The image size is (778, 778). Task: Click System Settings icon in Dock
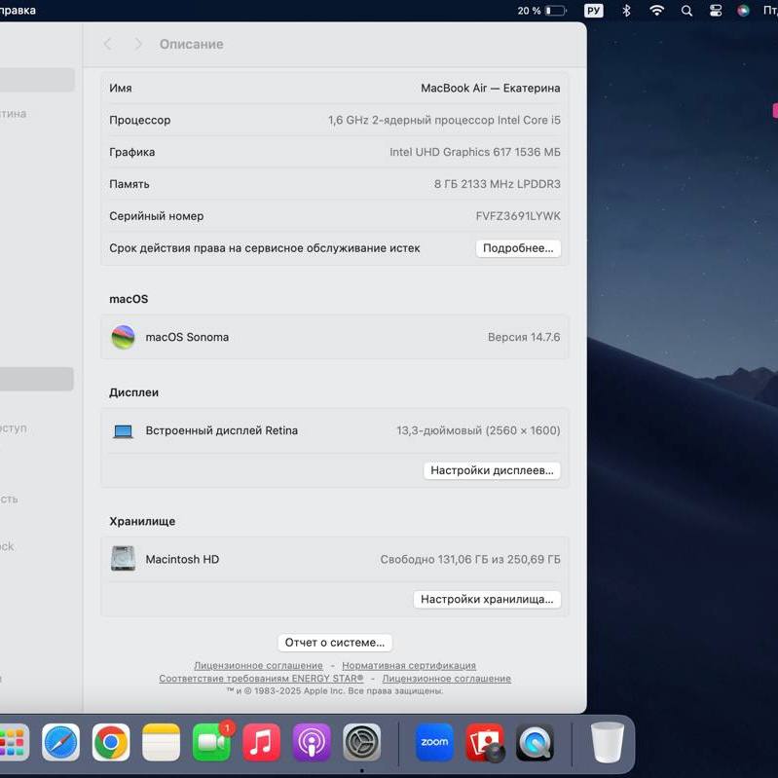pos(361,742)
